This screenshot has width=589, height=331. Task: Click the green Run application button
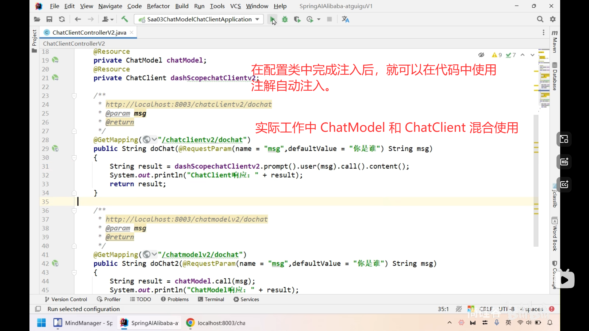point(272,19)
